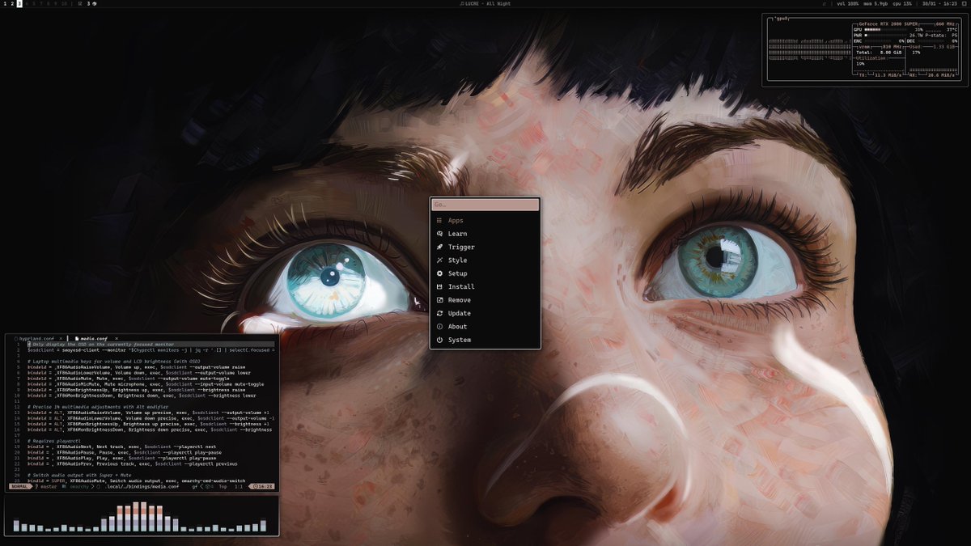Close the media.conf tab
This screenshot has width=971, height=546.
(x=116, y=338)
